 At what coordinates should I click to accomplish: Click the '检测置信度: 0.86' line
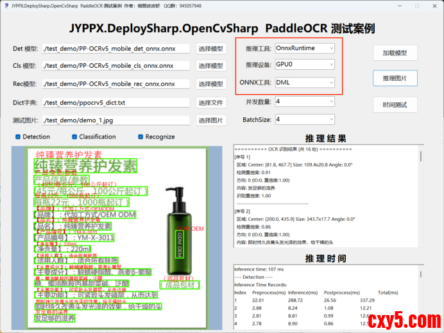point(253,227)
